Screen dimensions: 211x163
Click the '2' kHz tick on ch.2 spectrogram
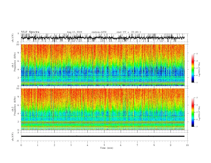[19, 122]
